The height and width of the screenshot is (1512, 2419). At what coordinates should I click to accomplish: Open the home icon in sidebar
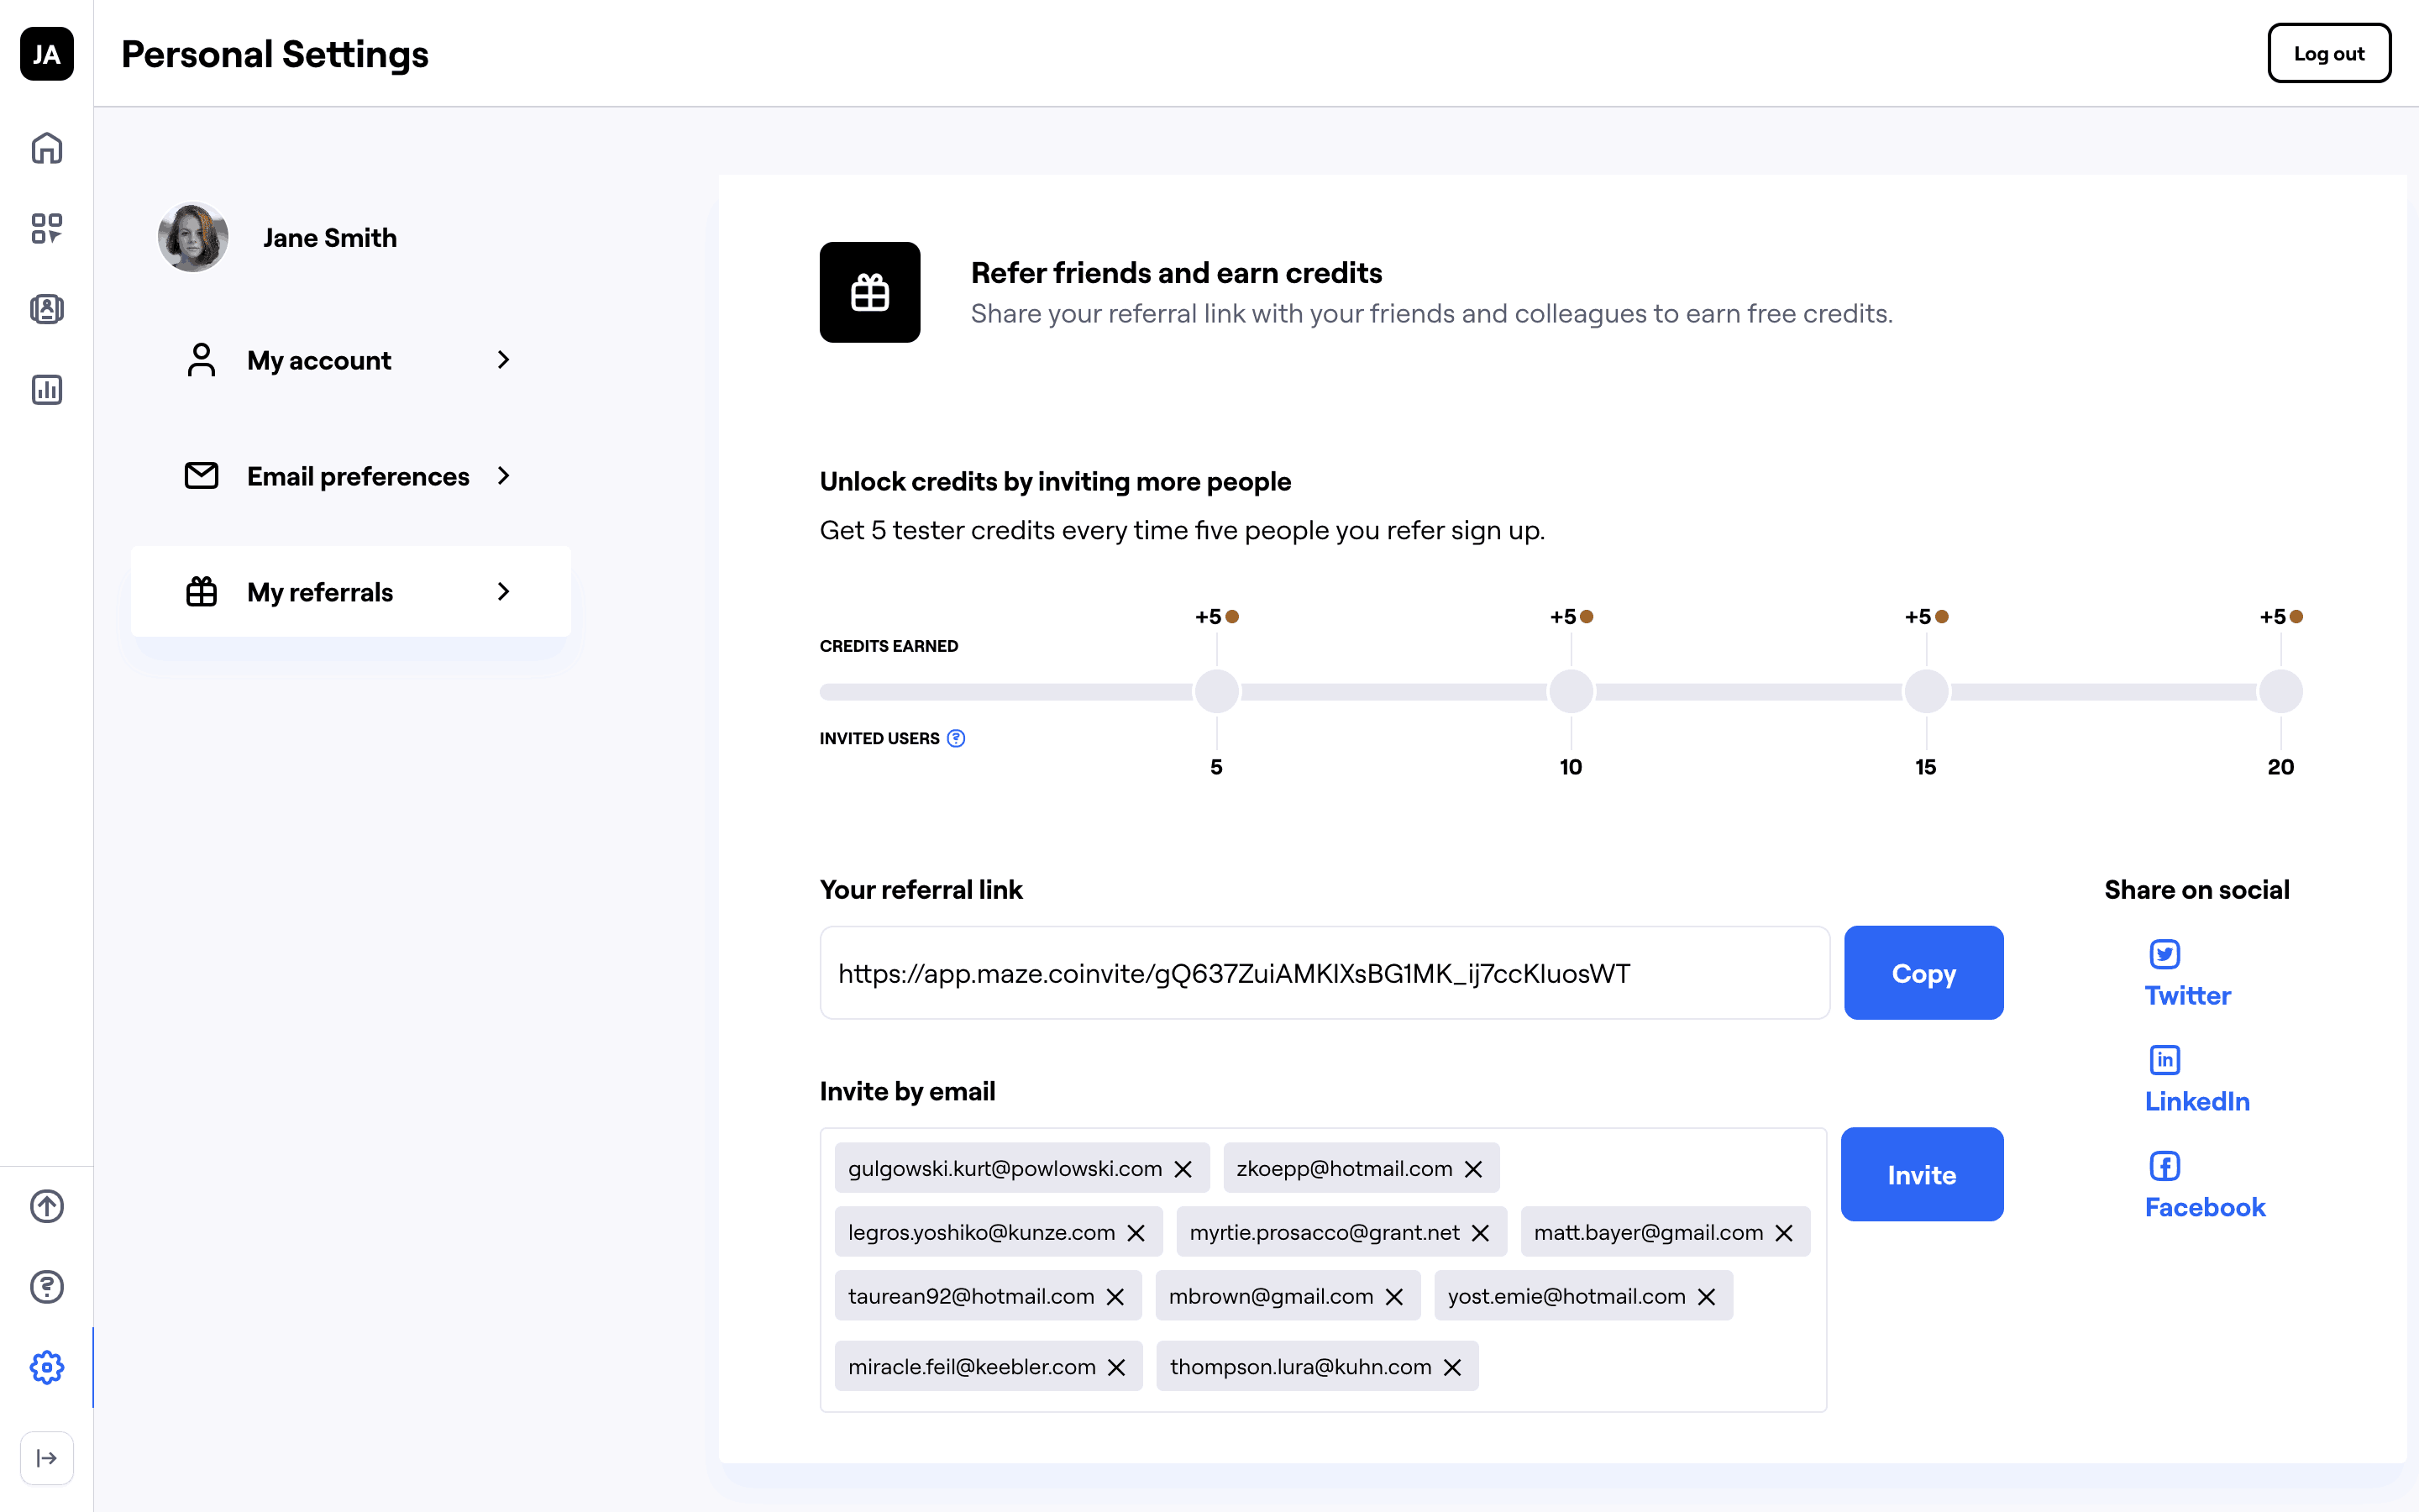click(x=47, y=148)
